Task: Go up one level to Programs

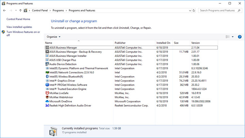Action: 20,11
